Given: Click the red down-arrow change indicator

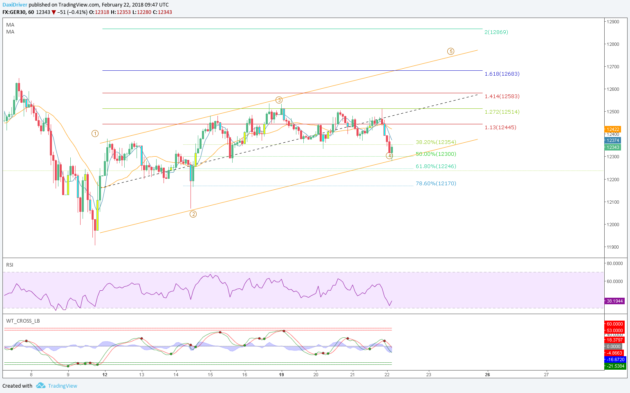Looking at the screenshot, I should tap(54, 12).
